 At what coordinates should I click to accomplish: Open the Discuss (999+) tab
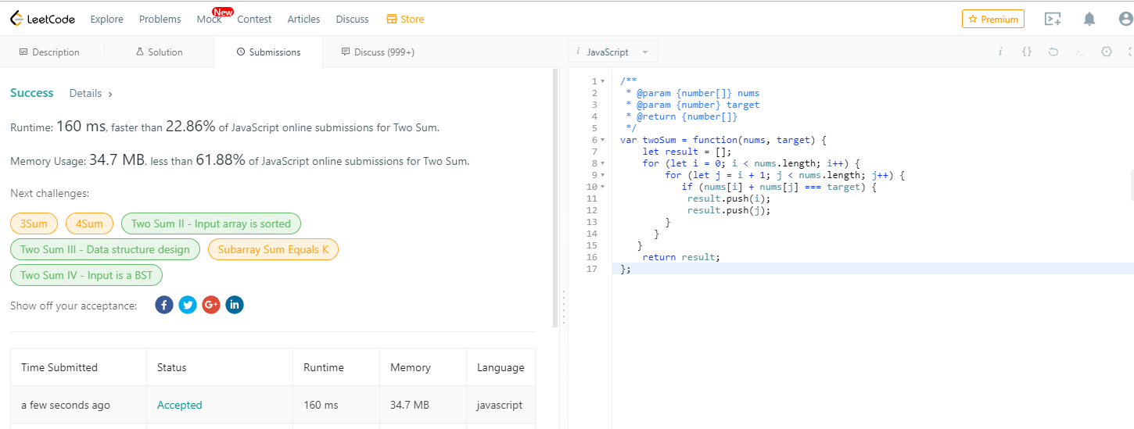(x=378, y=52)
